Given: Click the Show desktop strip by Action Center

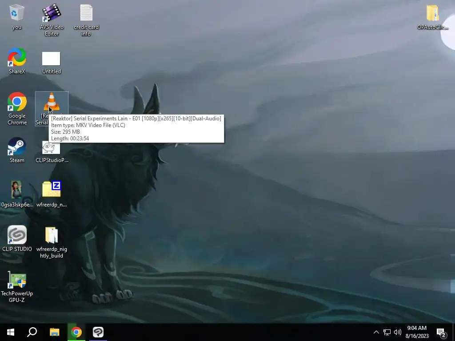Looking at the screenshot, I should [x=453, y=332].
